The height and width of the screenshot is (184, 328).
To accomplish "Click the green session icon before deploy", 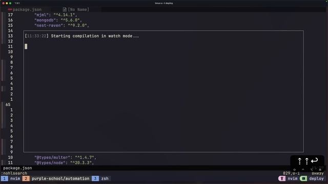I will tap(303, 178).
